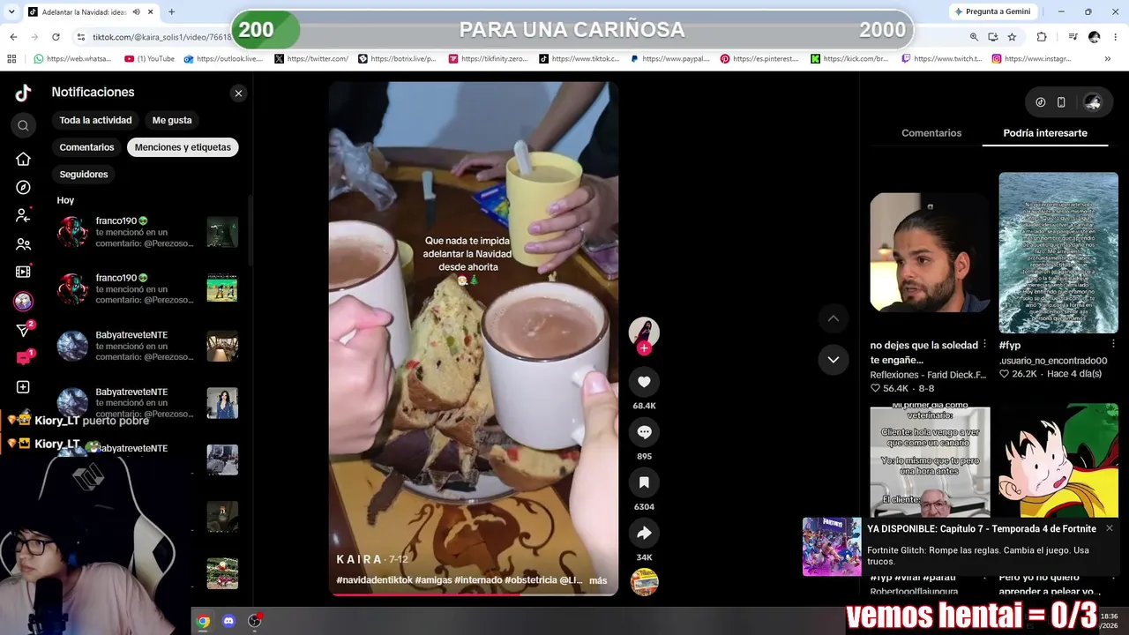Open the Chrome tab search dropdown arrow
This screenshot has height=635, width=1129.
13,11
